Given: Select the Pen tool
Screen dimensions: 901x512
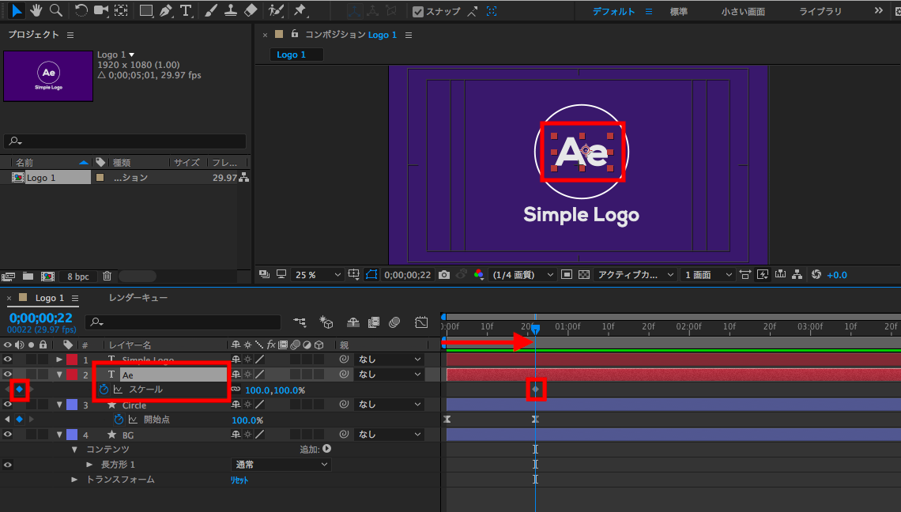Looking at the screenshot, I should coord(165,11).
